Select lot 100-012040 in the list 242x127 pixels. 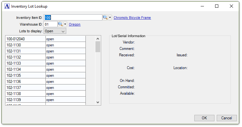26,39
